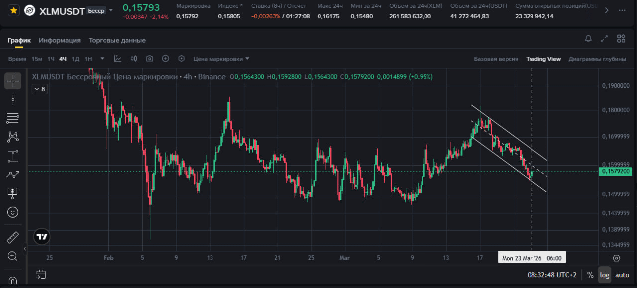This screenshot has height=288, width=637.
Task: Open the Информация tab
Action: point(60,40)
